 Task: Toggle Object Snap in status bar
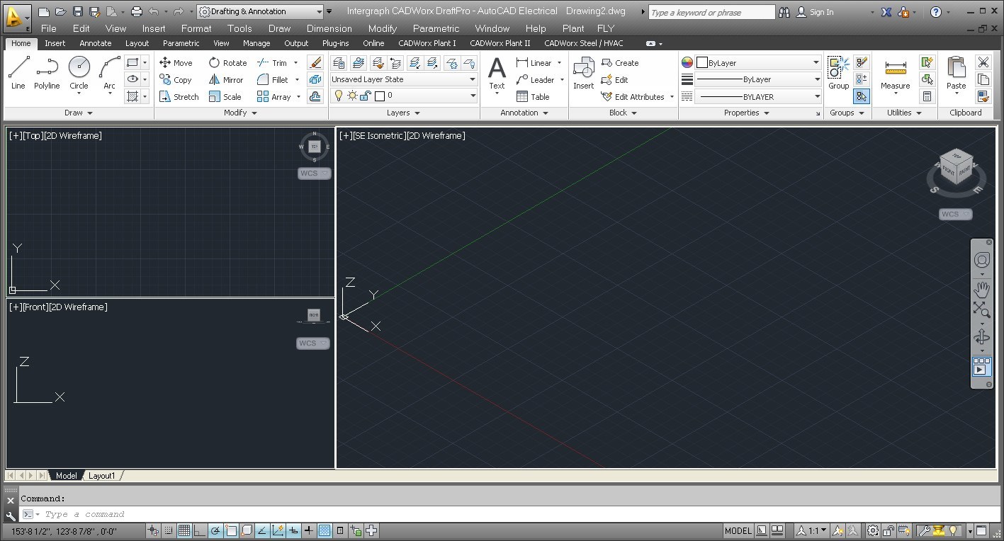click(x=231, y=530)
